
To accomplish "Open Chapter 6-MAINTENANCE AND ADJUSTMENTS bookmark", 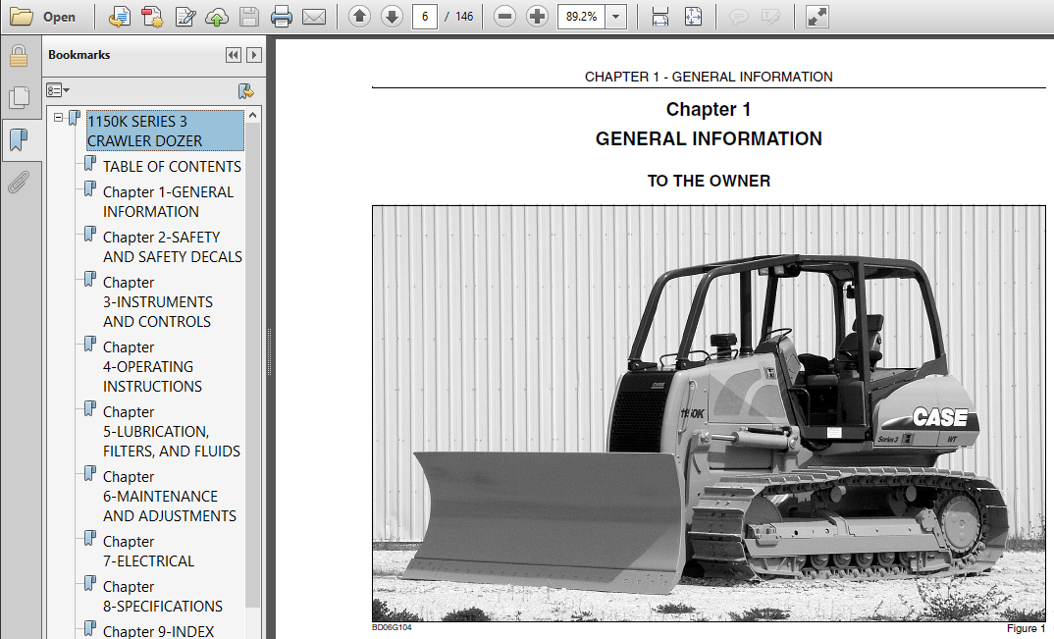I will (x=170, y=497).
